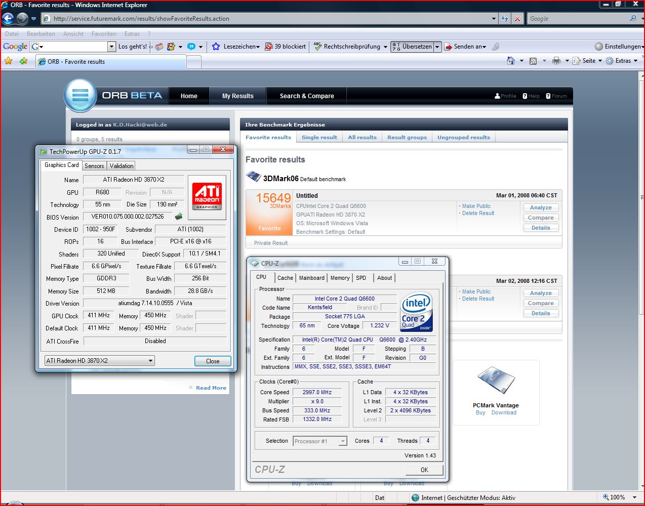Click the ORB round logo icon

[x=80, y=95]
